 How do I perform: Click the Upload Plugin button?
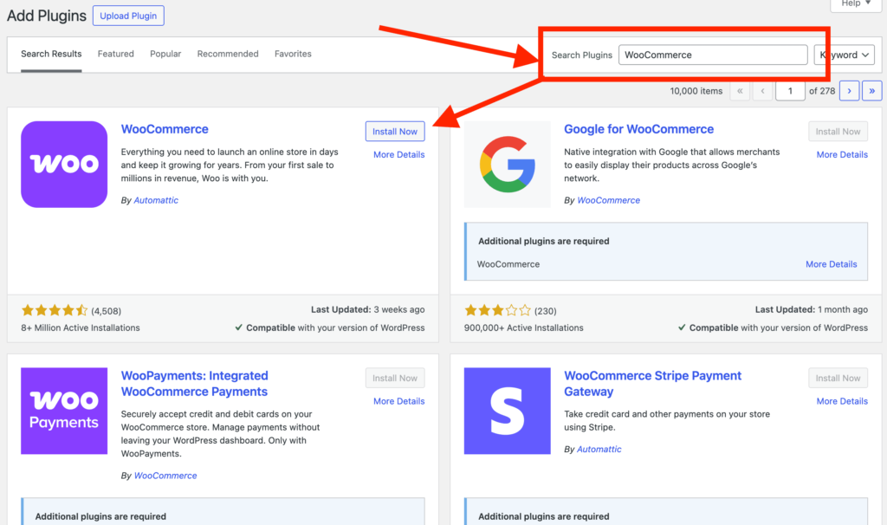coord(128,16)
